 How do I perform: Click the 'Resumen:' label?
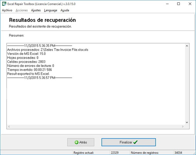click(17, 36)
